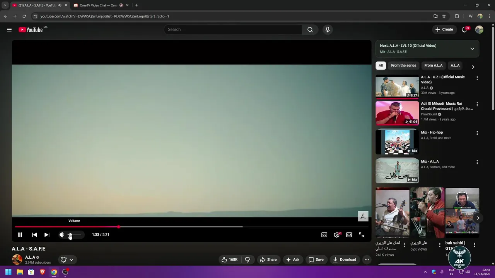
Task: Click the volume slider in player
Action: 74,235
